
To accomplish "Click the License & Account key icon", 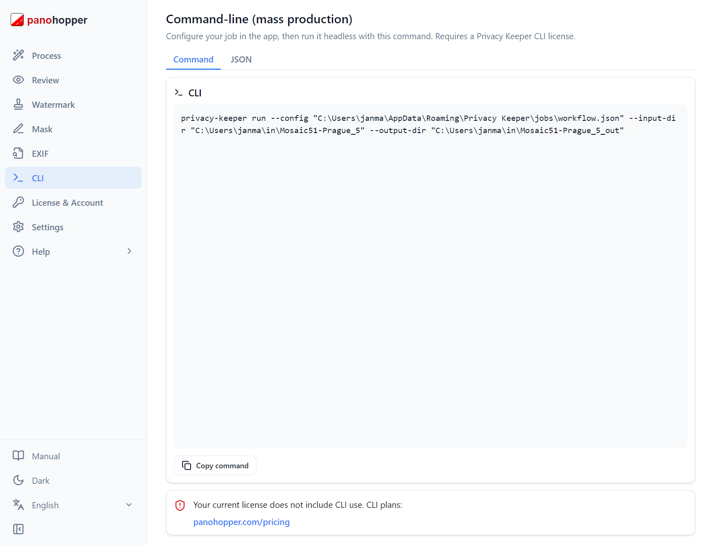I will click(x=18, y=202).
